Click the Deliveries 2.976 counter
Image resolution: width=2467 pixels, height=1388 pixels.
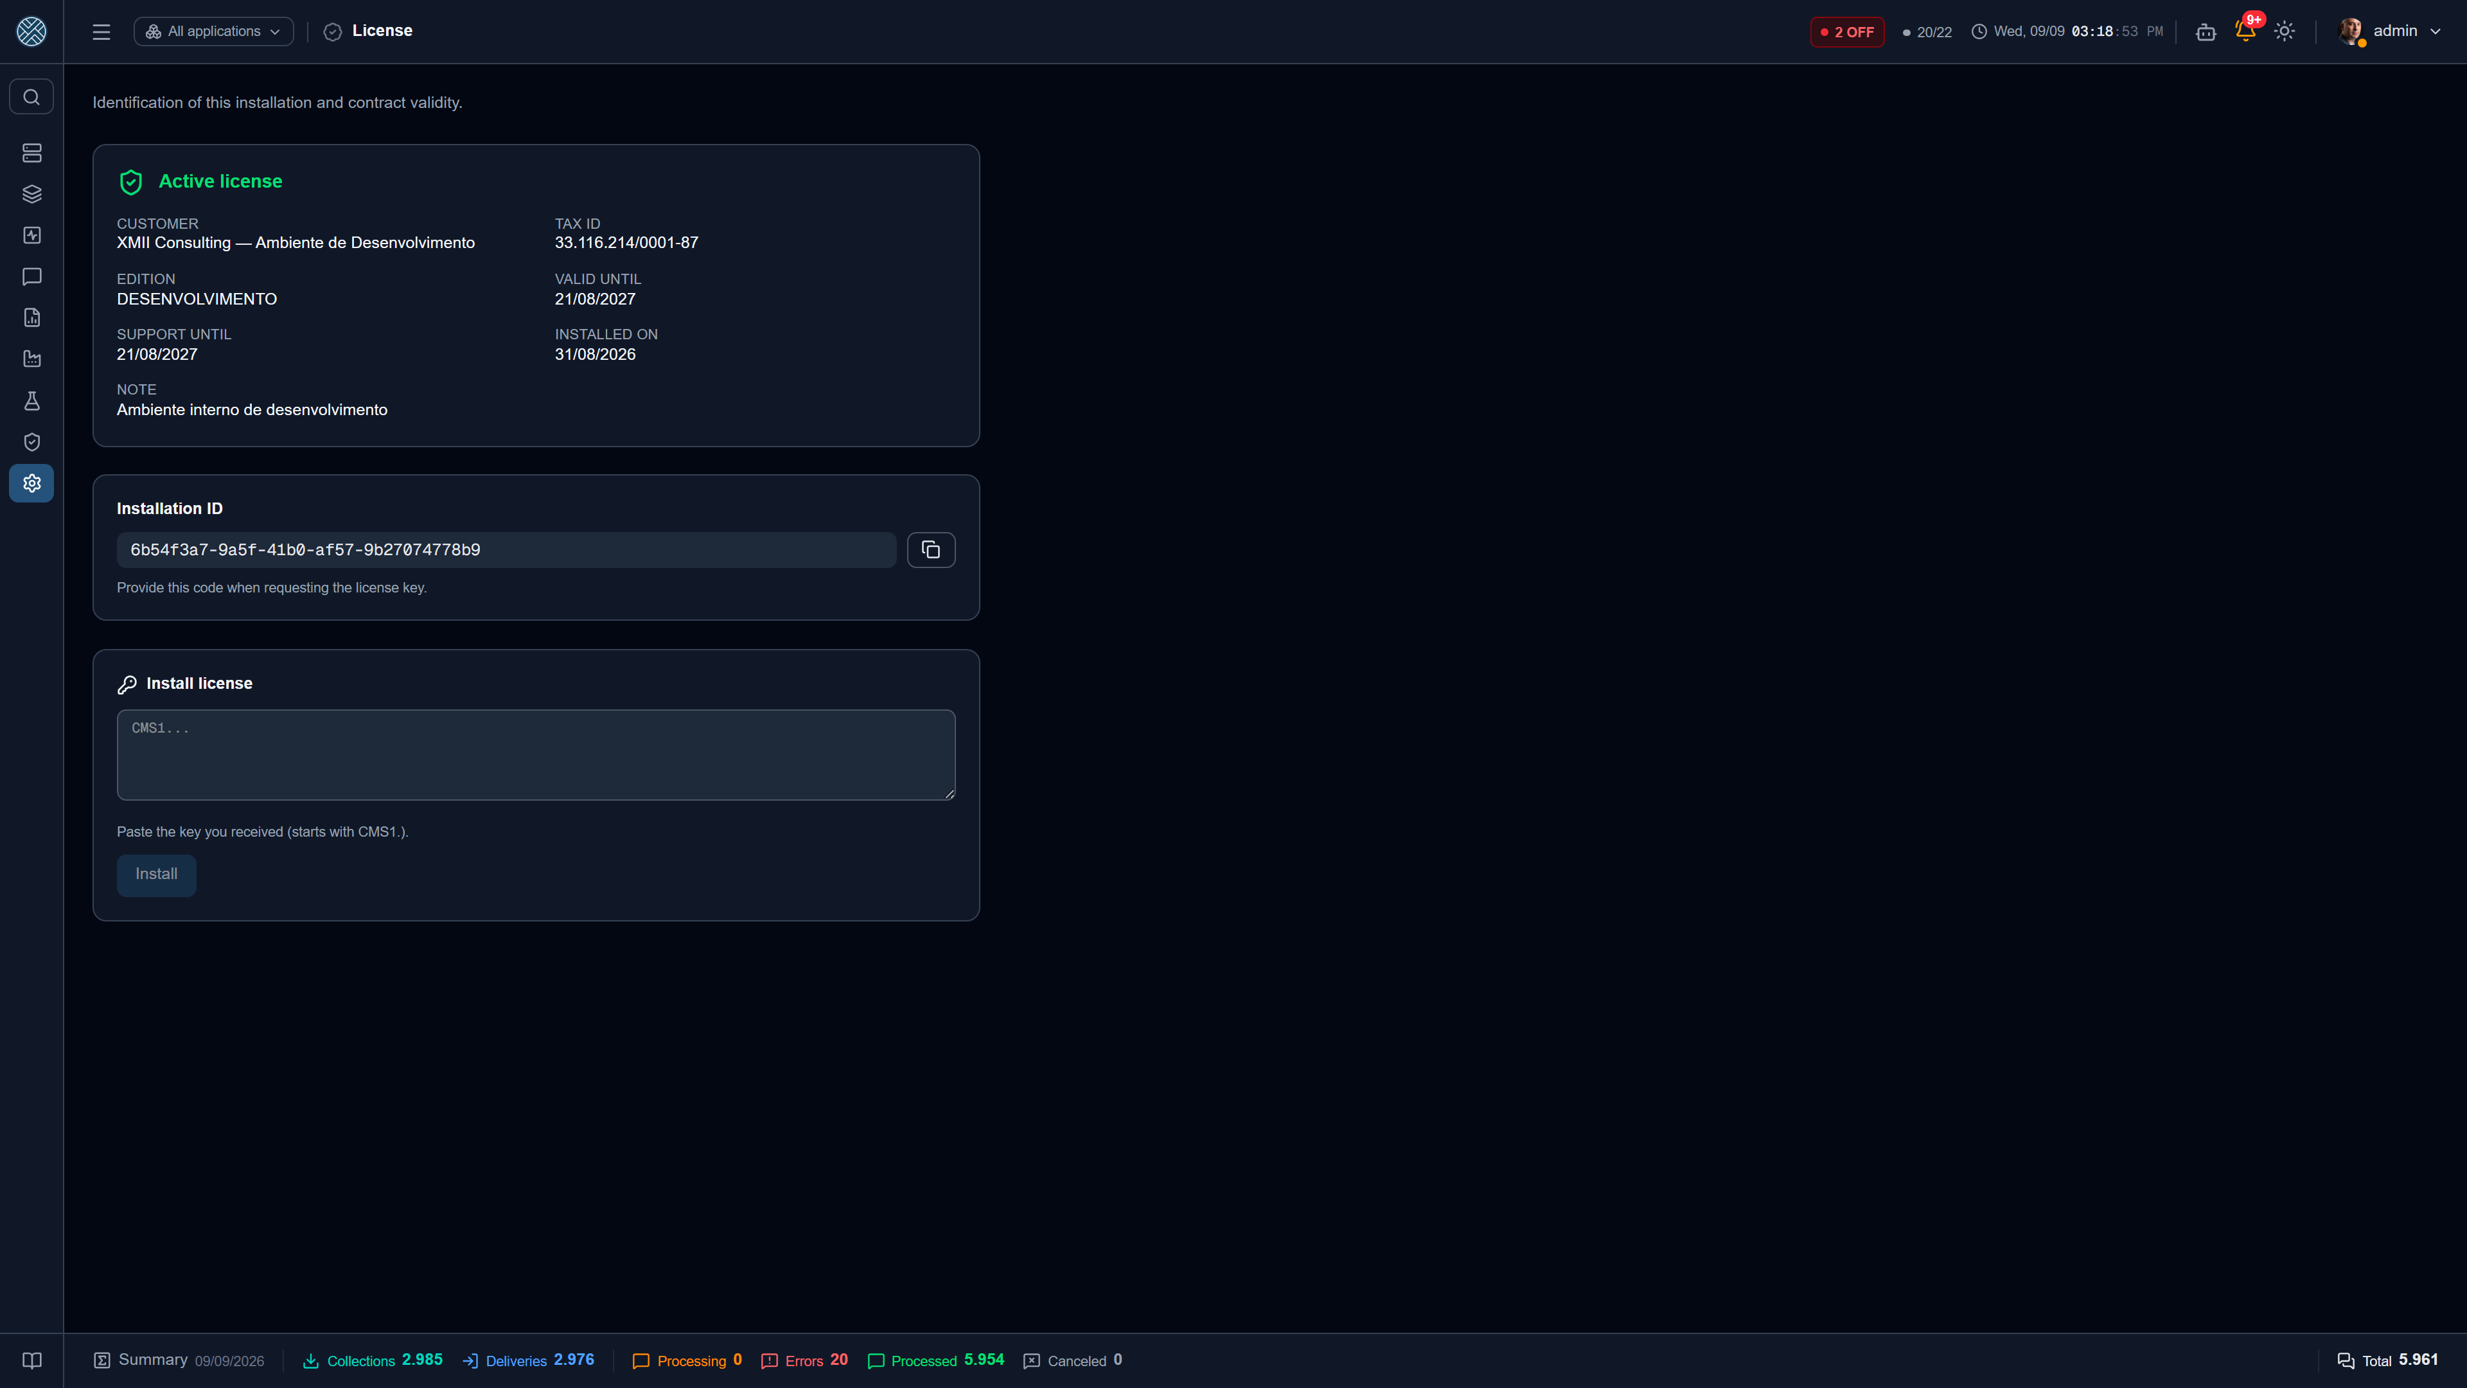click(x=529, y=1360)
